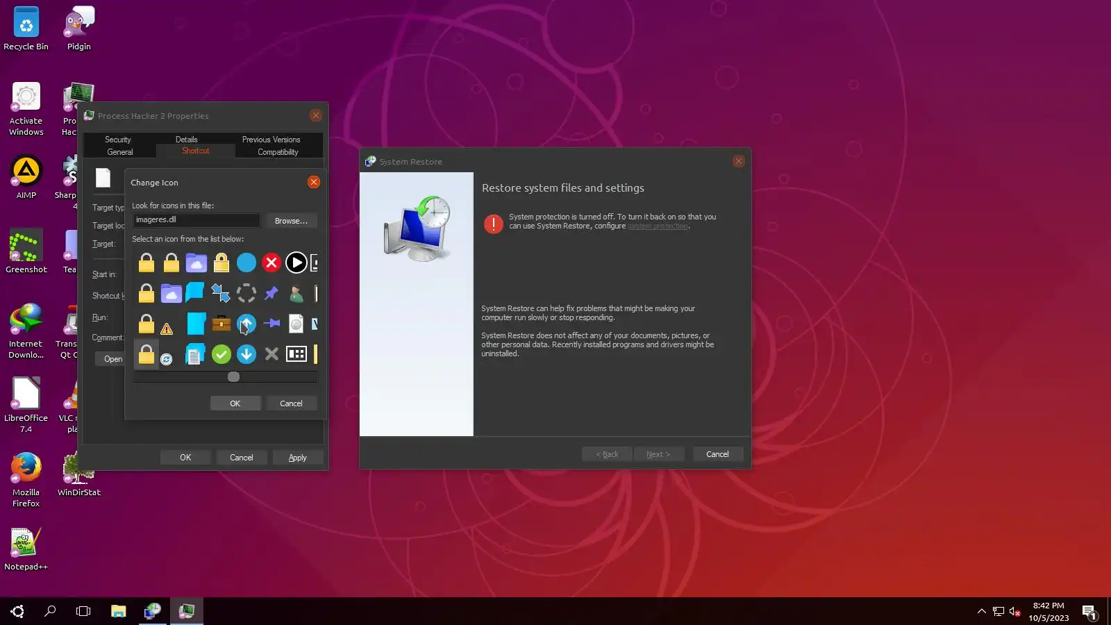Viewport: 1111px width, 625px height.
Task: Select the Recycle Bin desktop icon
Action: [26, 29]
